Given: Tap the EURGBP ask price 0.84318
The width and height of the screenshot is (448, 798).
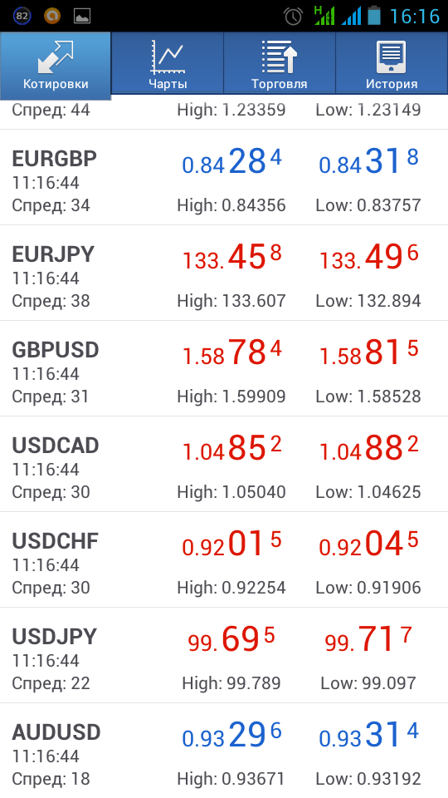Looking at the screenshot, I should 369,162.
